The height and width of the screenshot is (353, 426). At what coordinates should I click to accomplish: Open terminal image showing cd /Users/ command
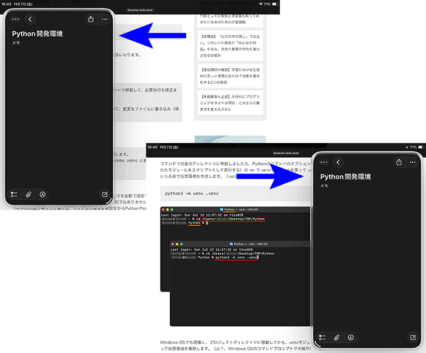(x=235, y=223)
